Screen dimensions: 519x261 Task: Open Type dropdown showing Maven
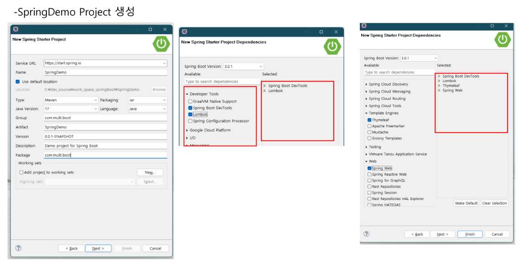point(96,100)
